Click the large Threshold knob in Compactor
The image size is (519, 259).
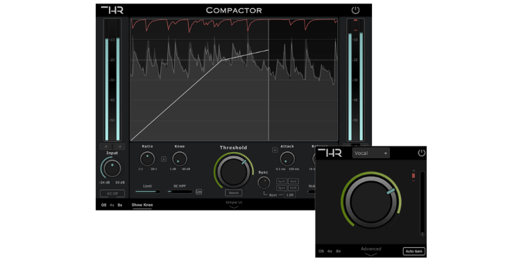tap(233, 172)
